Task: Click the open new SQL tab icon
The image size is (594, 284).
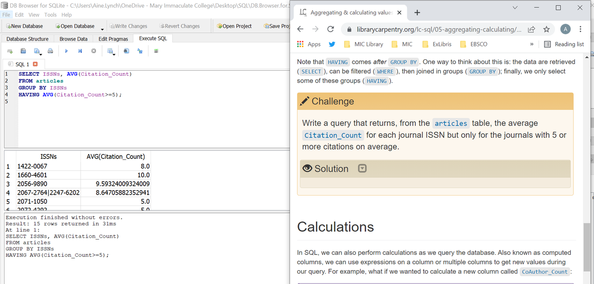Action: click(9, 51)
